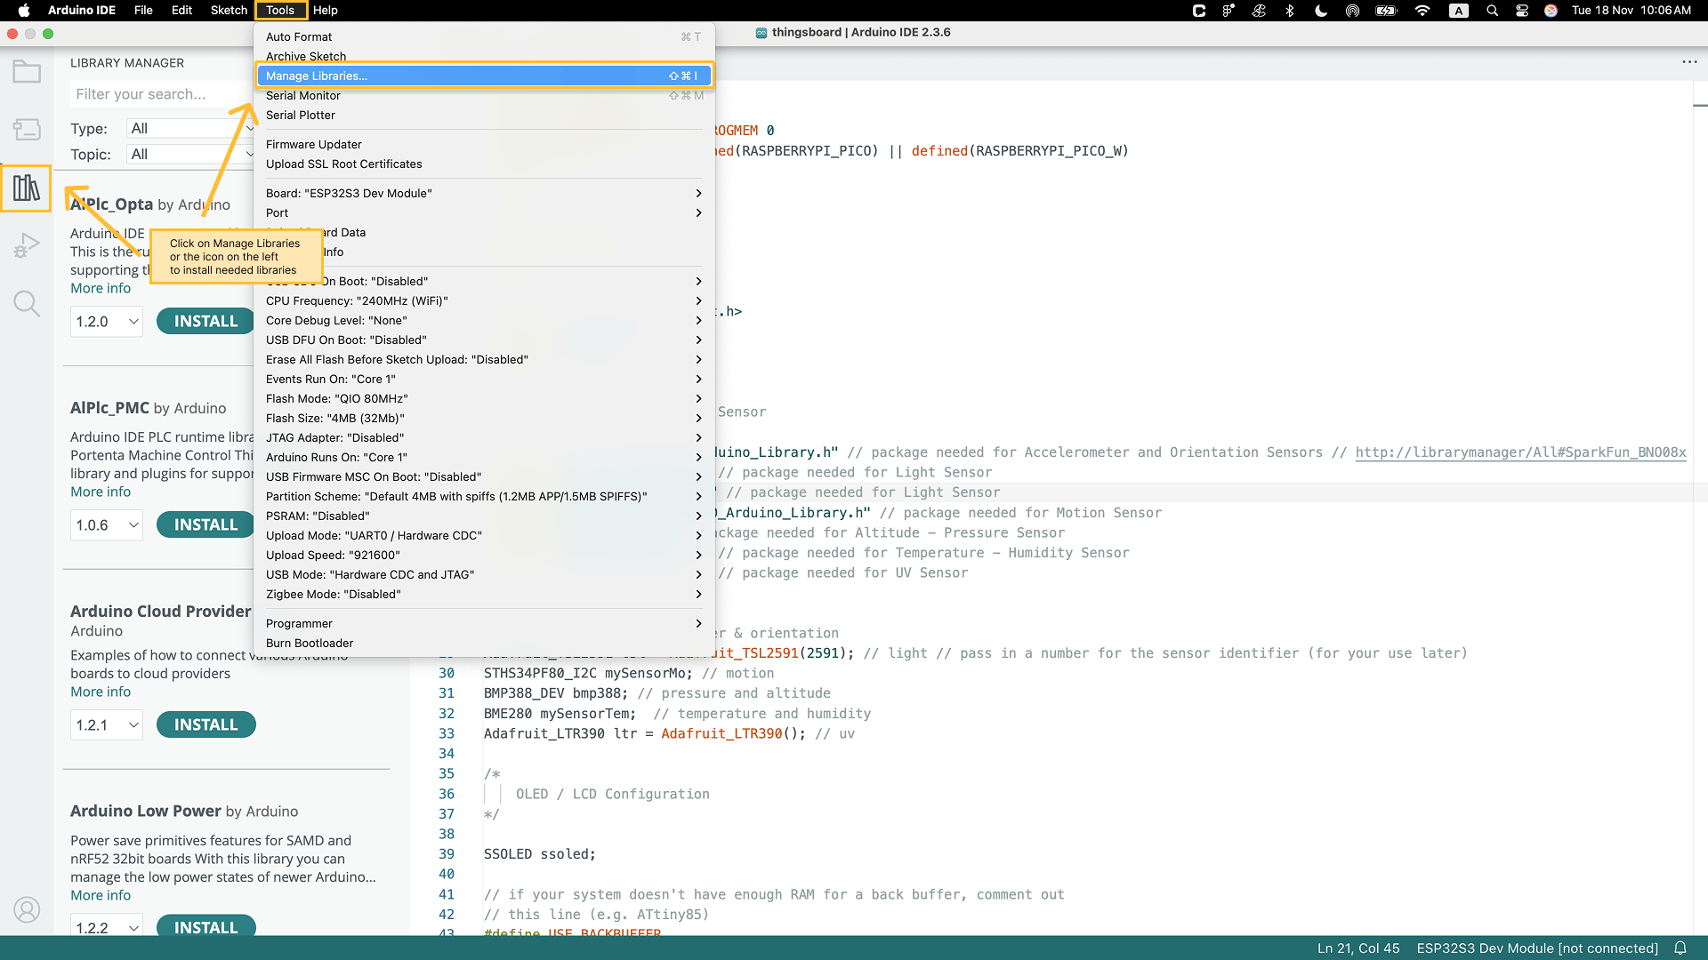Choose Serial Plotter from Tools menu
The image size is (1708, 960).
click(301, 116)
